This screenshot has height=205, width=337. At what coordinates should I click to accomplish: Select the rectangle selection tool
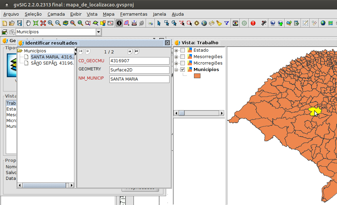click(166, 23)
